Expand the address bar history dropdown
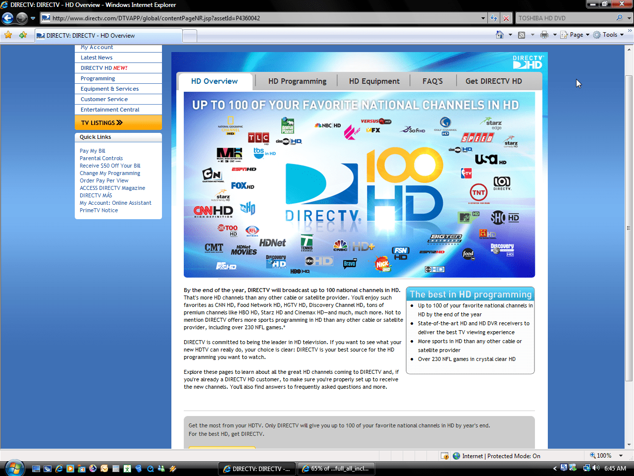 (x=483, y=18)
